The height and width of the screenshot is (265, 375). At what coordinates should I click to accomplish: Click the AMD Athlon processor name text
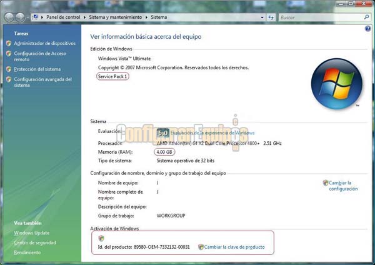point(208,143)
